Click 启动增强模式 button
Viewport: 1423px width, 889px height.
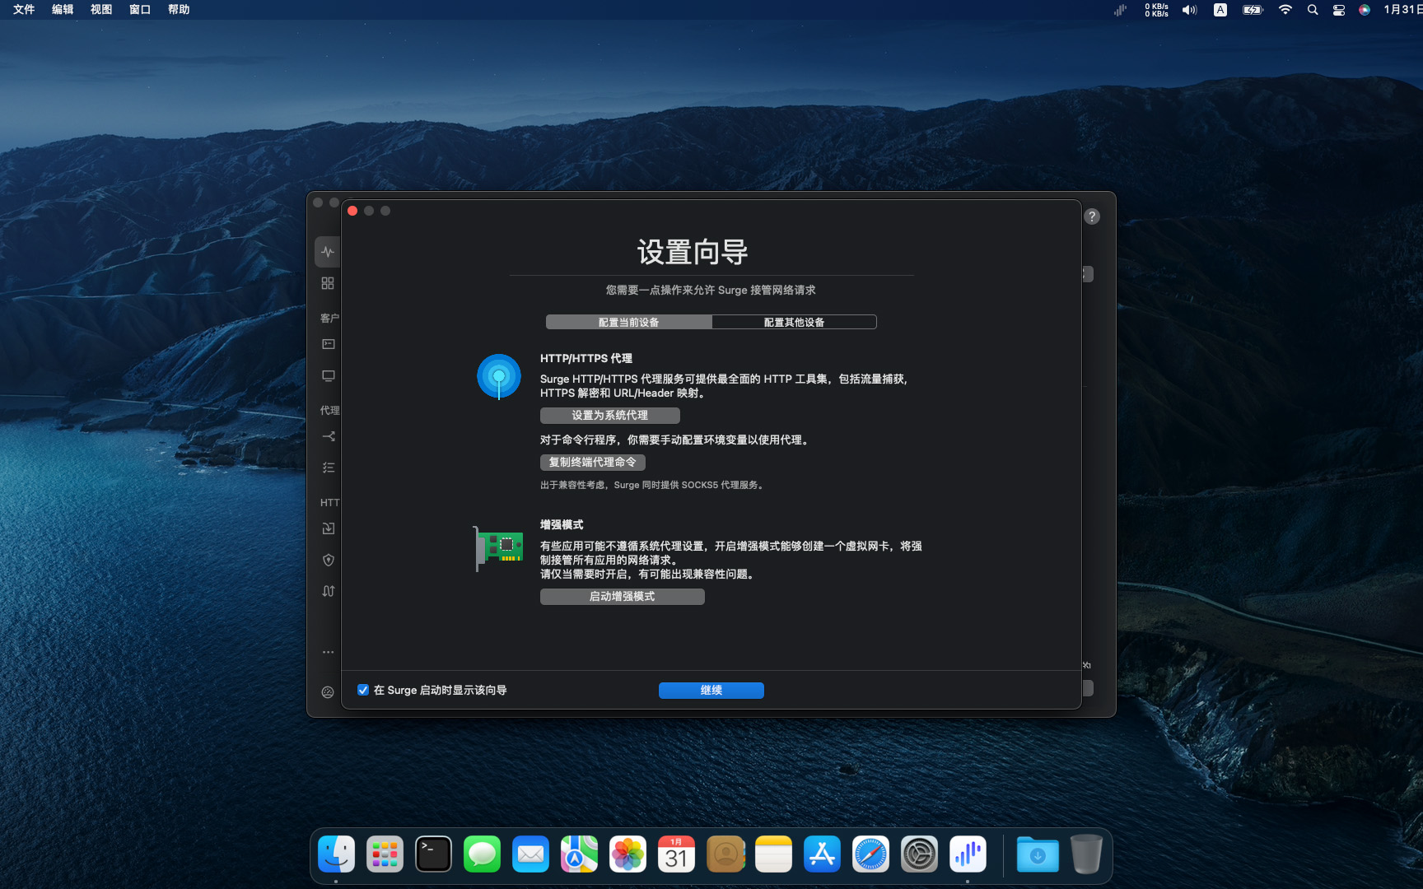[623, 597]
